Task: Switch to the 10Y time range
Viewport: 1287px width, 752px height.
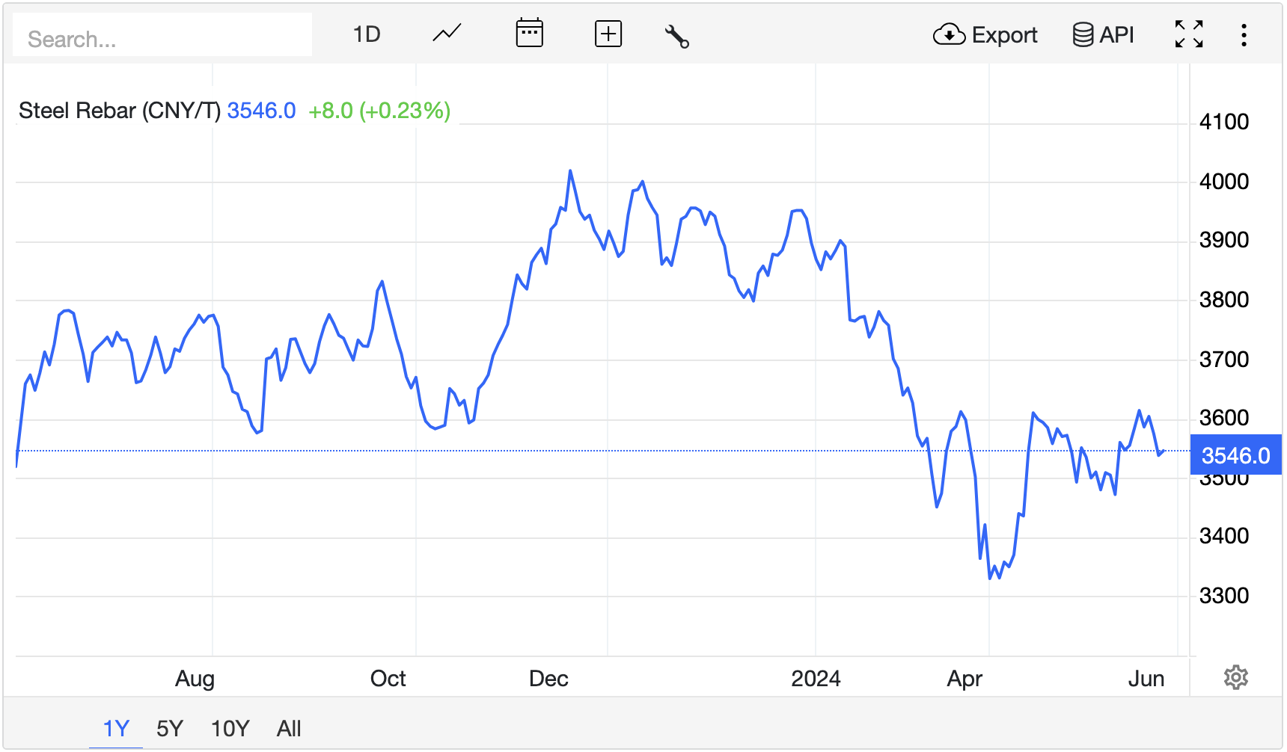Action: click(230, 728)
